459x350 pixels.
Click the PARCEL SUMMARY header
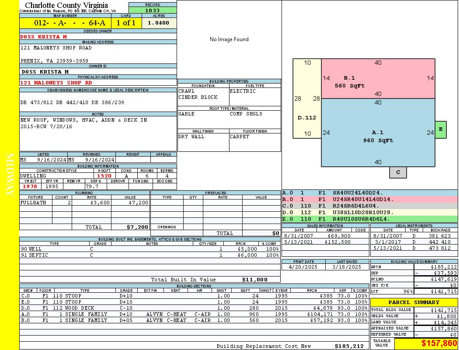coord(414,302)
